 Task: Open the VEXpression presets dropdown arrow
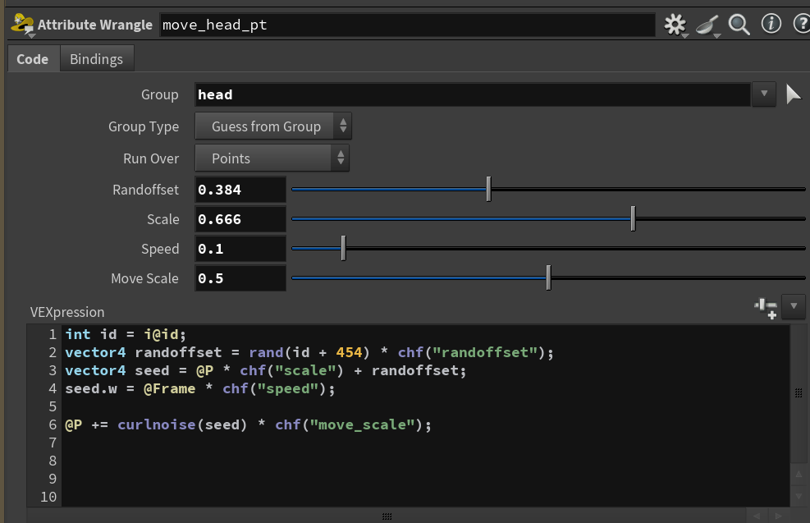point(794,306)
